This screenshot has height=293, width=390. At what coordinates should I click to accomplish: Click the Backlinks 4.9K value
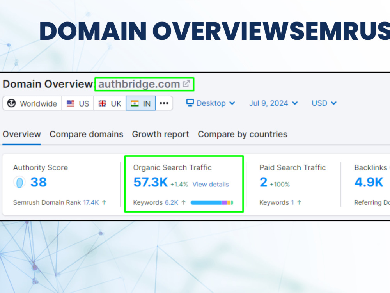click(369, 182)
